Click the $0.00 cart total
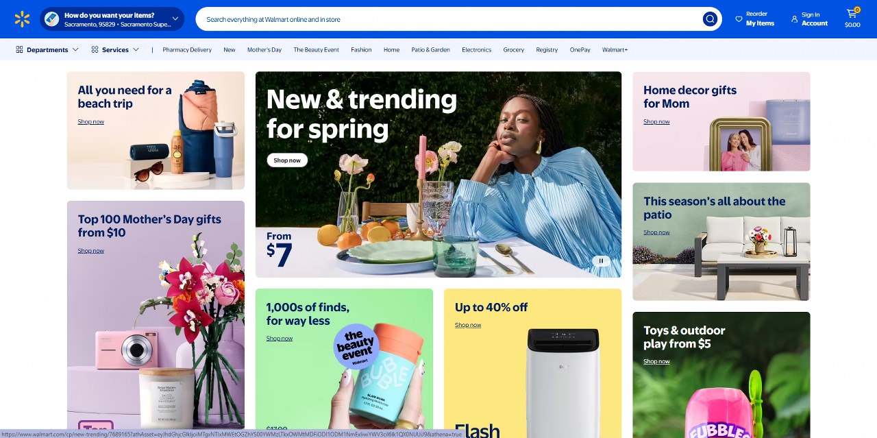Viewport: 877px width, 438px height. click(x=852, y=25)
